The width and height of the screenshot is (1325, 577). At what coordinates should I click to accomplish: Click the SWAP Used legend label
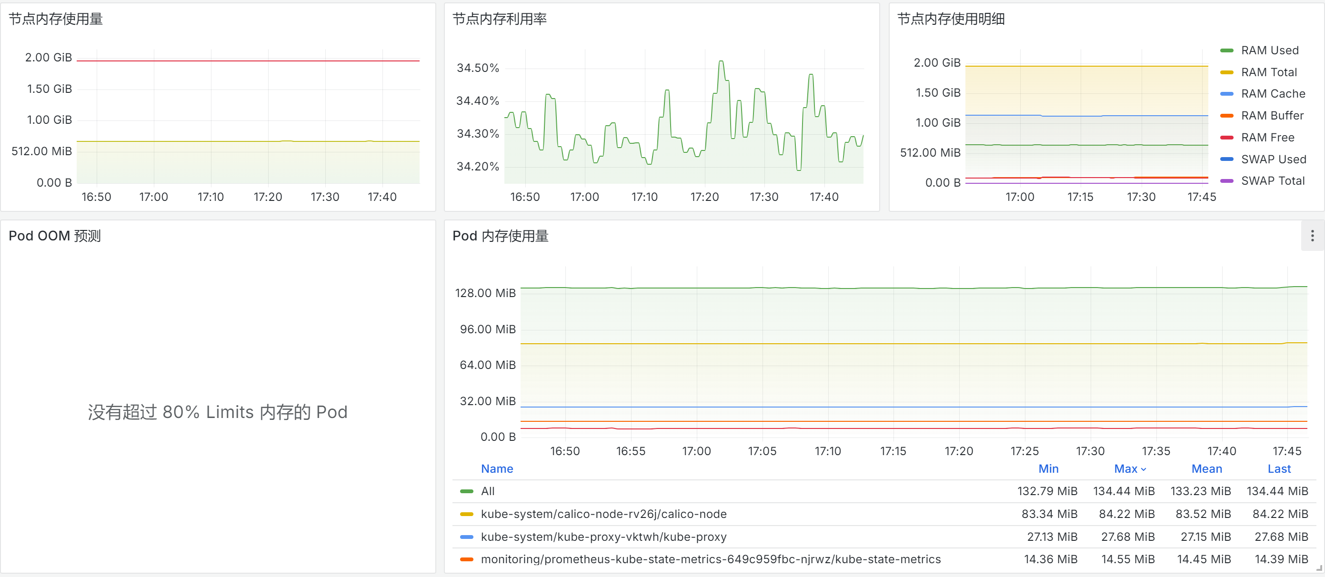click(x=1273, y=159)
